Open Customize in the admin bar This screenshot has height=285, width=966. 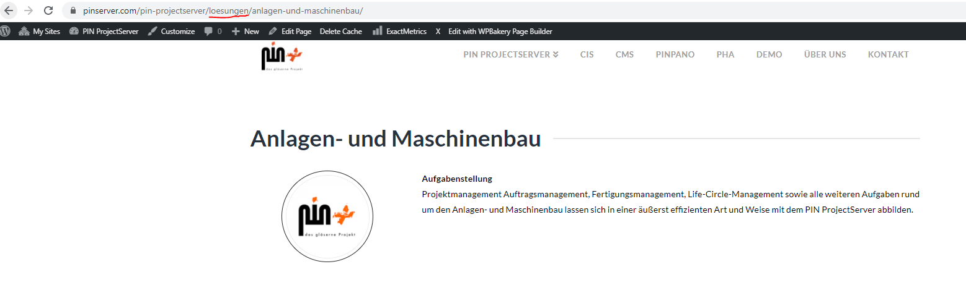coord(171,31)
